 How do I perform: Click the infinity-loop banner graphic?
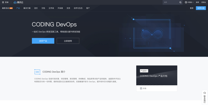click(152, 34)
